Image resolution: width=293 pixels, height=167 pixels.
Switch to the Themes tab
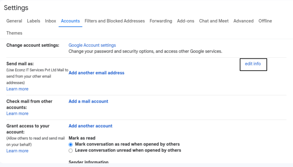pyautogui.click(x=14, y=33)
